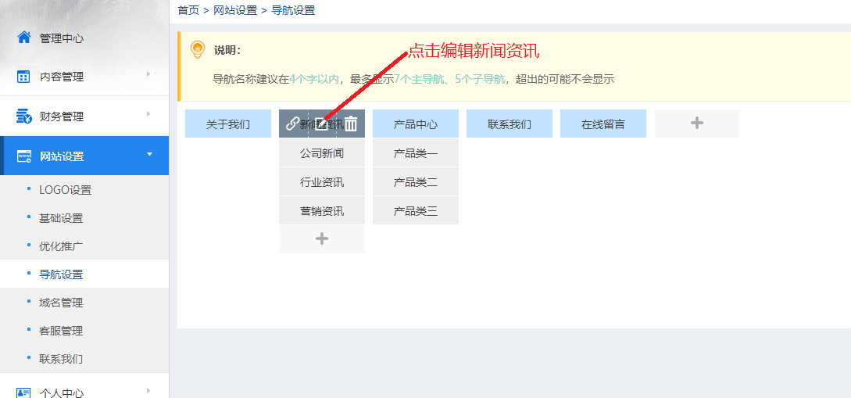Add a sub-navigation under 营销资讯 with plus
The width and height of the screenshot is (851, 398).
322,239
